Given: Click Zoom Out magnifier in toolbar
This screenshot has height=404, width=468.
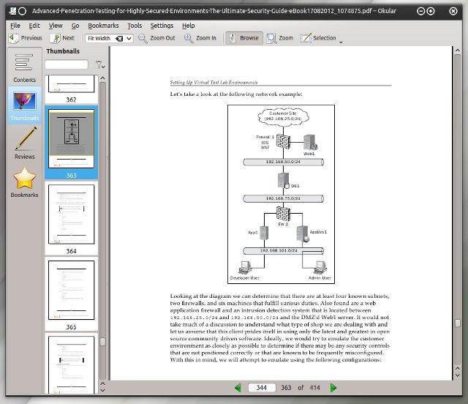Looking at the screenshot, I should [156, 38].
